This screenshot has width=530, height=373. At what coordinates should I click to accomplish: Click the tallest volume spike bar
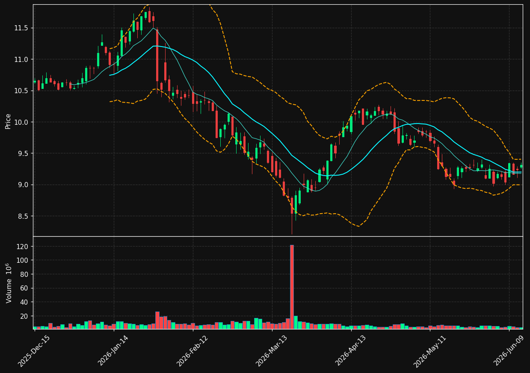coord(292,287)
